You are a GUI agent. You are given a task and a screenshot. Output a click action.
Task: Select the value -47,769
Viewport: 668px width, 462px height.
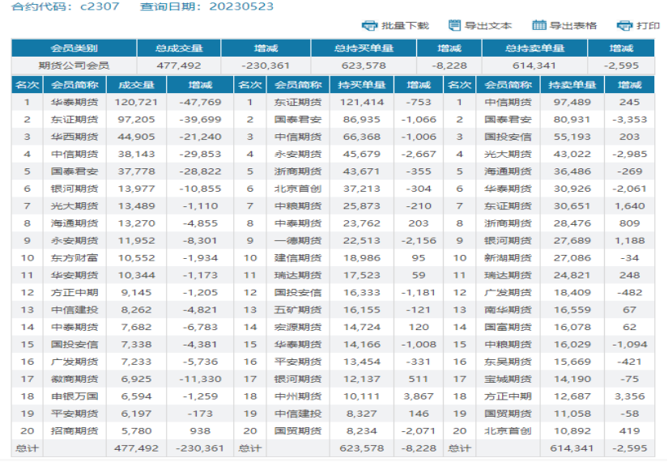(x=200, y=102)
